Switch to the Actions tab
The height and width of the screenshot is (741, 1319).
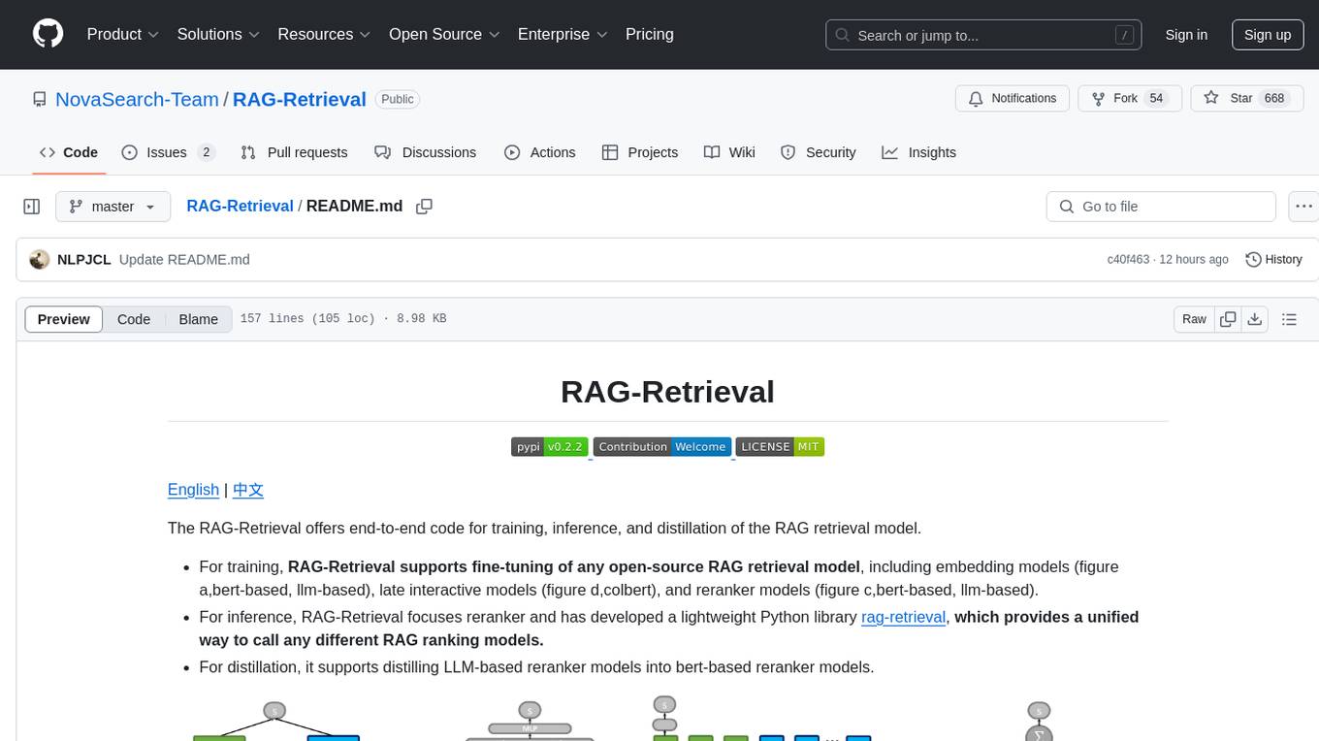click(540, 152)
